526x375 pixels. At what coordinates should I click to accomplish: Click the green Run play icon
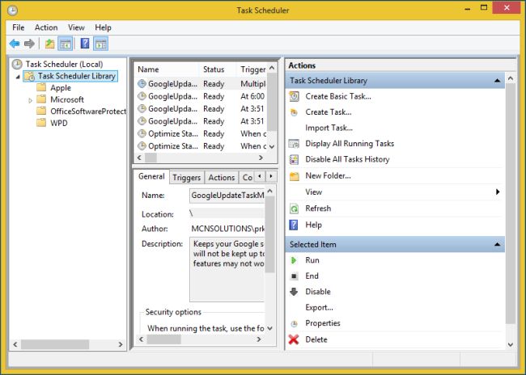[294, 260]
